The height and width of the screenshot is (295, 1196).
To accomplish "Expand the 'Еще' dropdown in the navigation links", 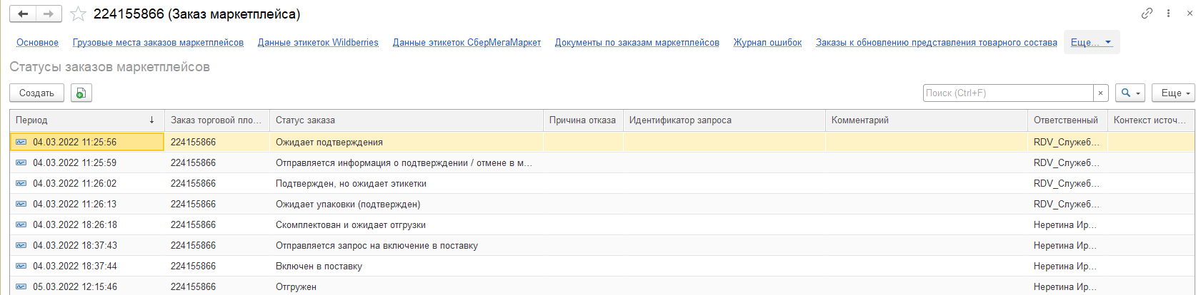I will pos(1091,42).
